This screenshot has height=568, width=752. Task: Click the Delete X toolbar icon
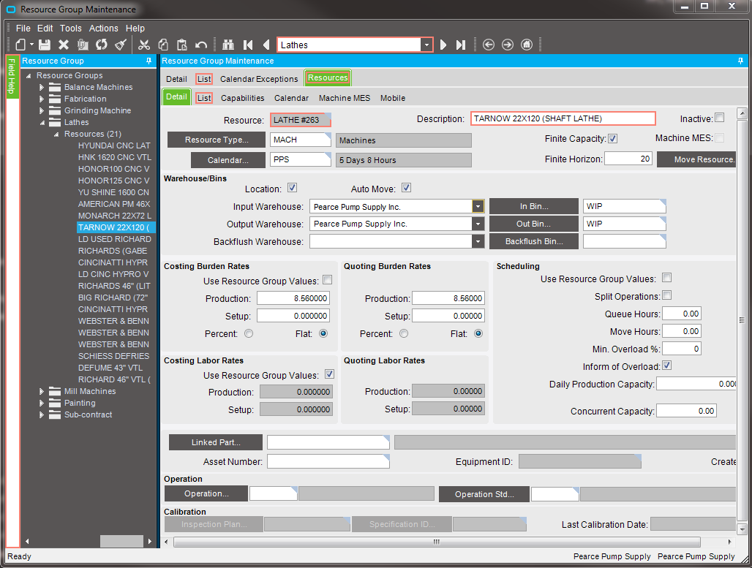click(64, 45)
